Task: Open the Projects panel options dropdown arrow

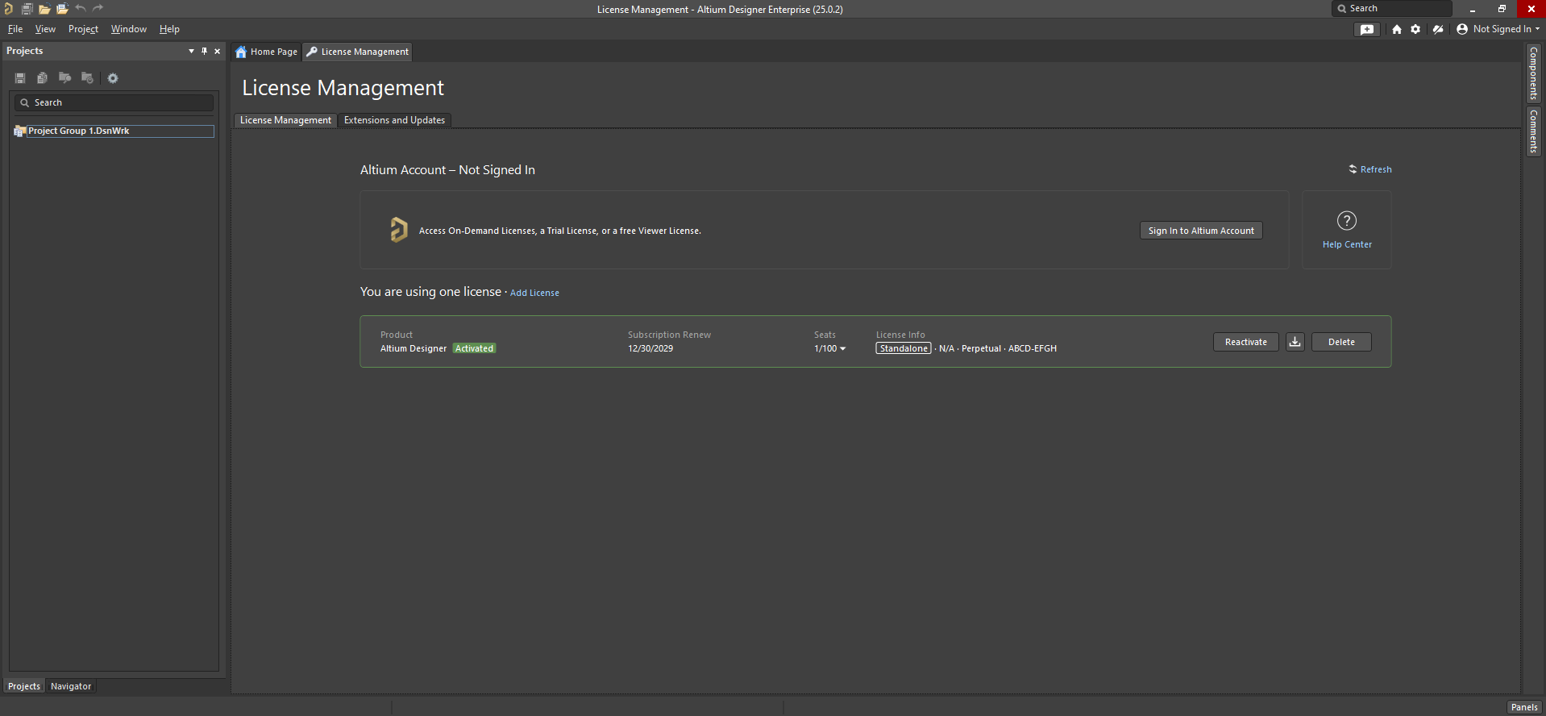Action: [x=191, y=51]
